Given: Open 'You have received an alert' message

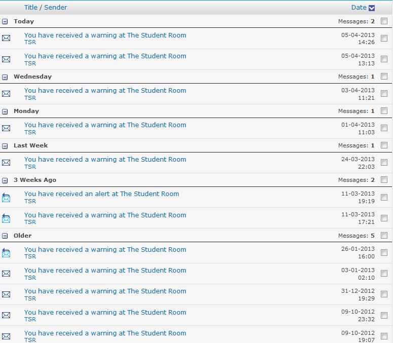Looking at the screenshot, I should (x=101, y=194).
